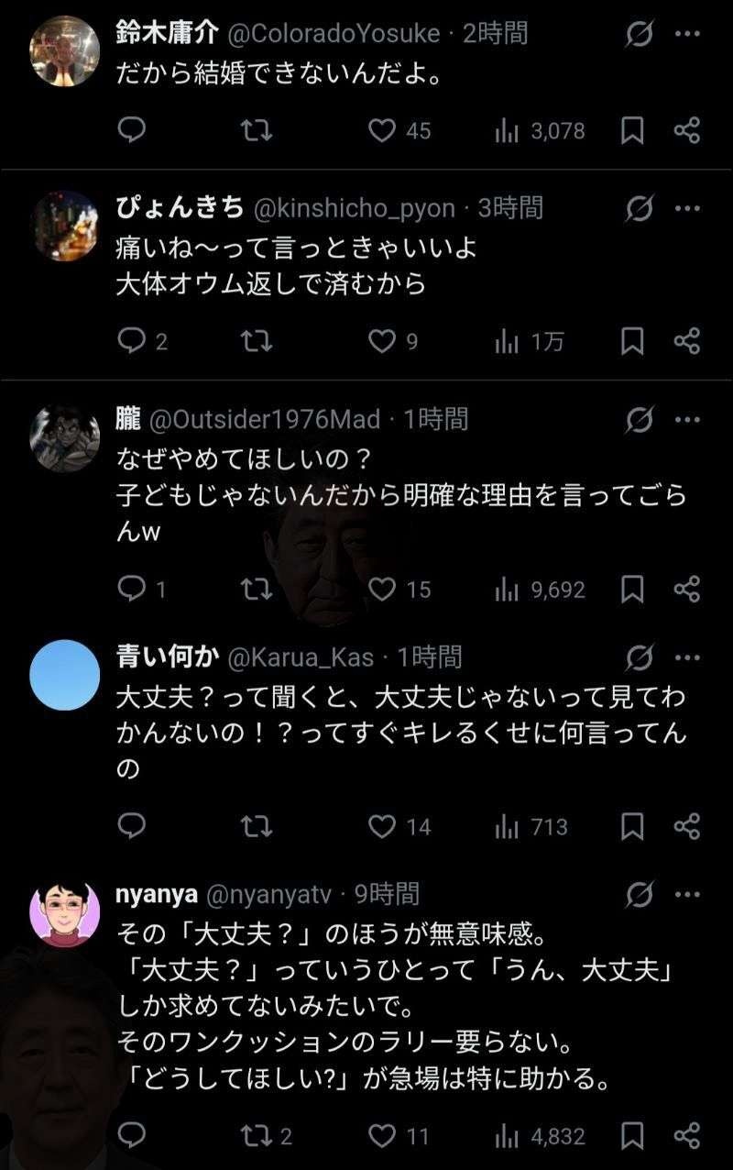Like the tweet by 鈴木庸介
The image size is (733, 1170).
(381, 130)
